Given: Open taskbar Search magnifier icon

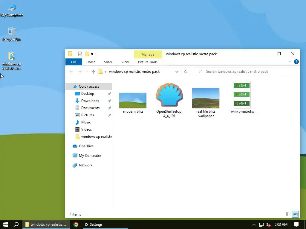Looking at the screenshot, I should pyautogui.click(x=16, y=225).
